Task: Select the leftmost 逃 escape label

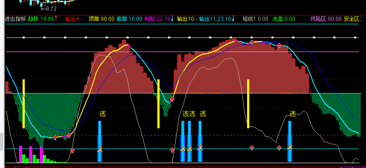Action: point(103,114)
